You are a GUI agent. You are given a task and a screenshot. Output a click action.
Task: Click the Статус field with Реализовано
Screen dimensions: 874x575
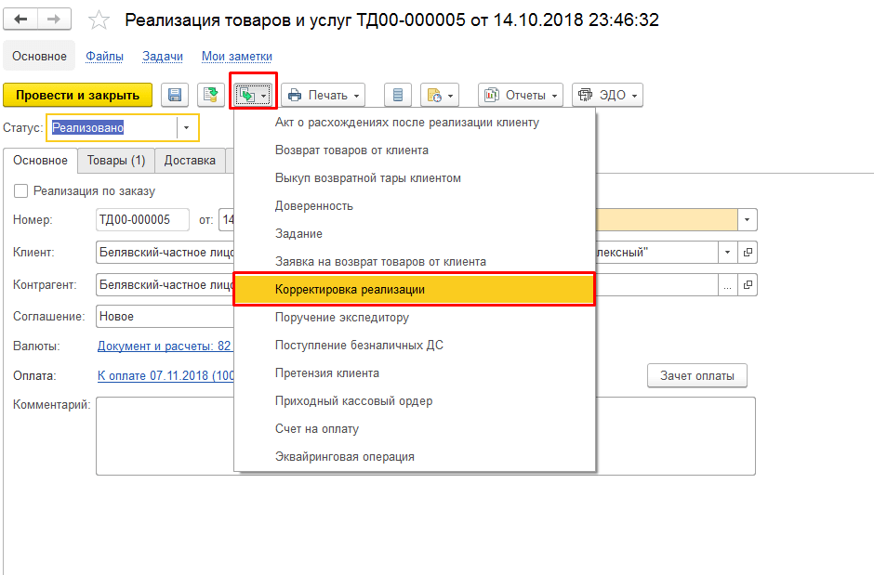[x=113, y=128]
